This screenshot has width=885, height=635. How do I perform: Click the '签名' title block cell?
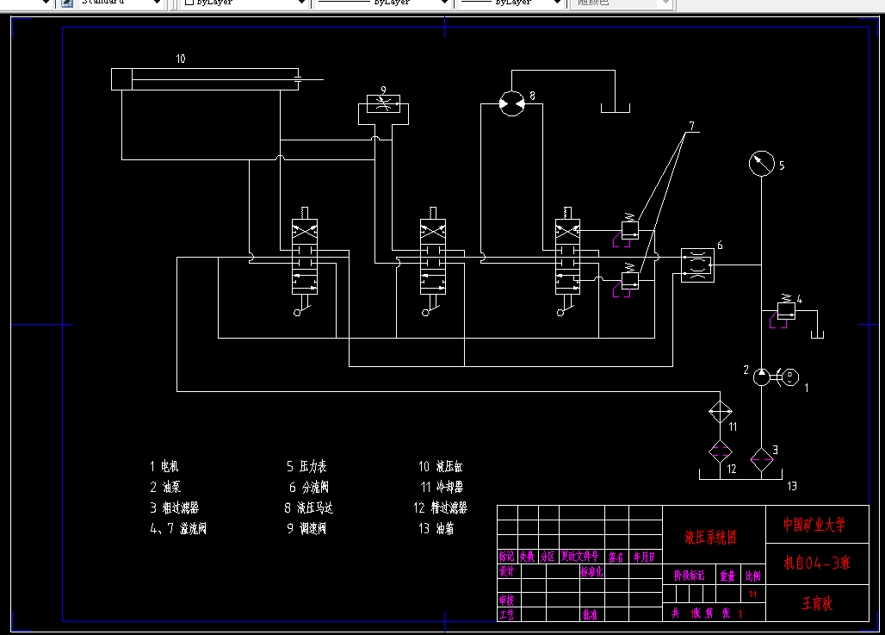tap(616, 557)
